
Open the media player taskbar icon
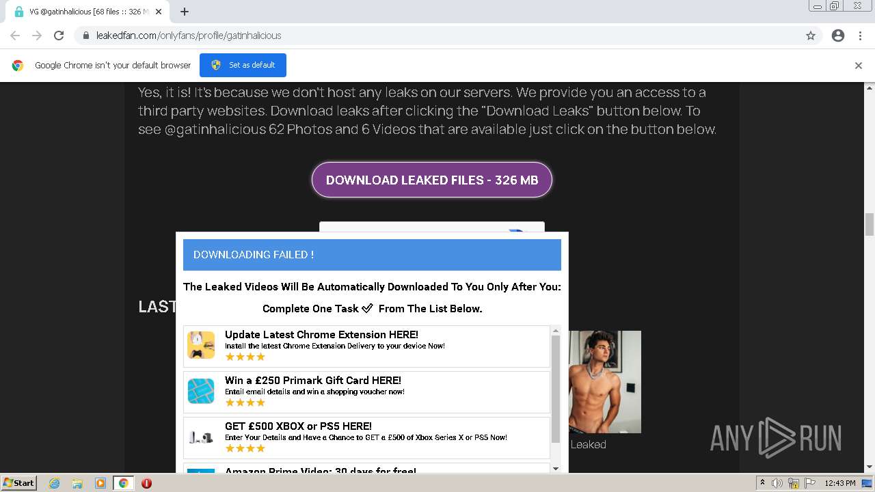pyautogui.click(x=100, y=483)
